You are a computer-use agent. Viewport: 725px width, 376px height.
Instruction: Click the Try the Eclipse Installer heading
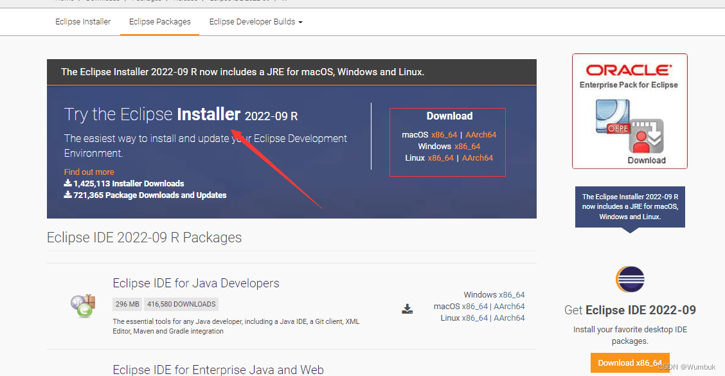(x=181, y=114)
